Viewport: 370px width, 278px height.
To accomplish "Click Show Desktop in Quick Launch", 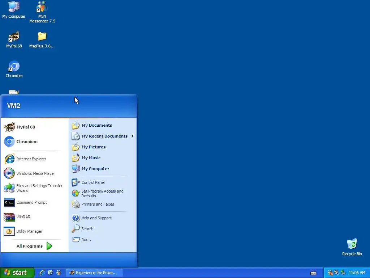I will (x=51, y=273).
